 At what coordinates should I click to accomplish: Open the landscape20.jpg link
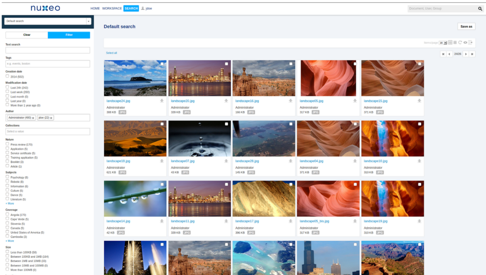[183, 101]
